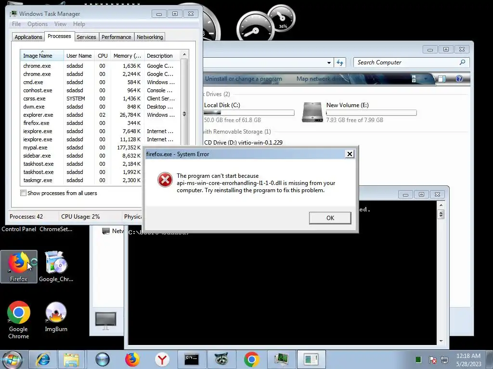Click the green Task Manager CPU tray icon
Image resolution: width=493 pixels, height=369 pixels.
pyautogui.click(x=418, y=359)
